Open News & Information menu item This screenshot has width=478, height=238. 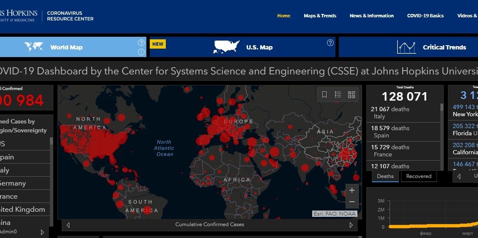[371, 16]
